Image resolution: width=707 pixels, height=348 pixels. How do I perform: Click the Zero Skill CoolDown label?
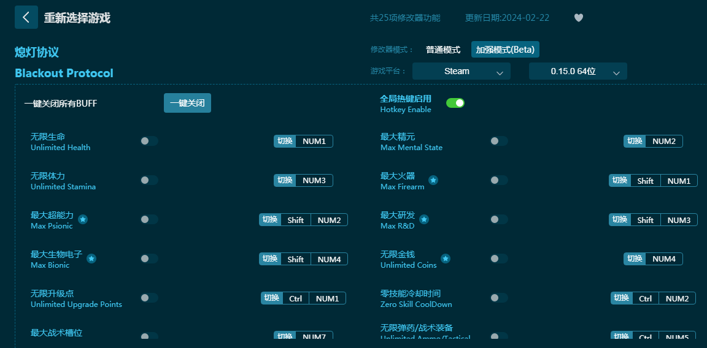click(416, 304)
